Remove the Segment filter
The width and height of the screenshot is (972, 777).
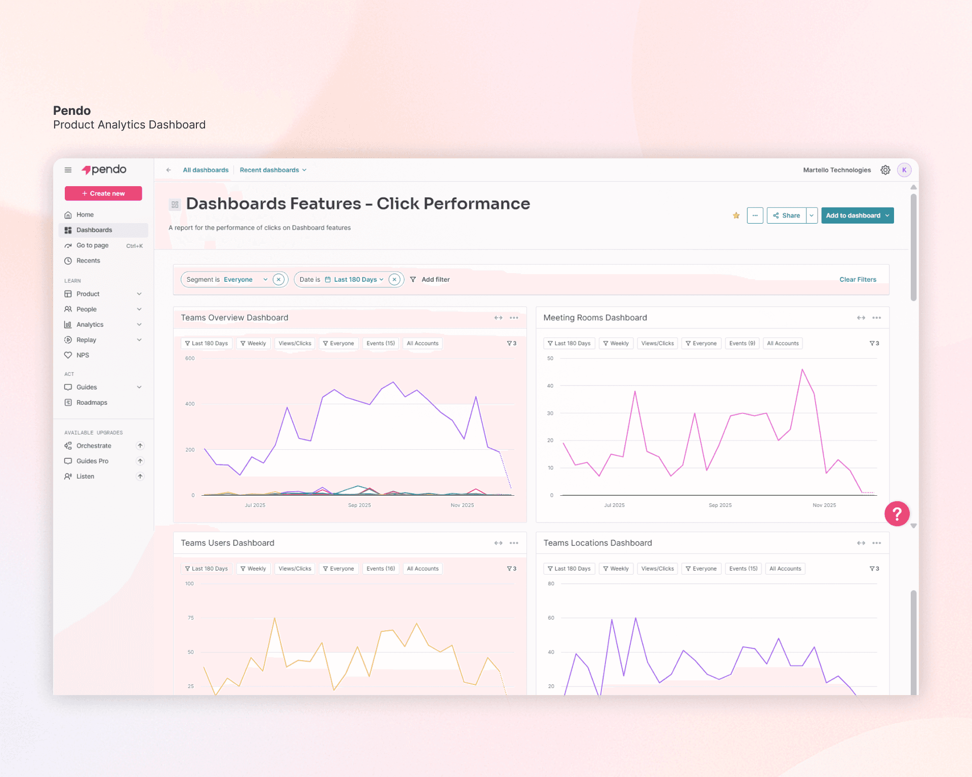click(278, 279)
